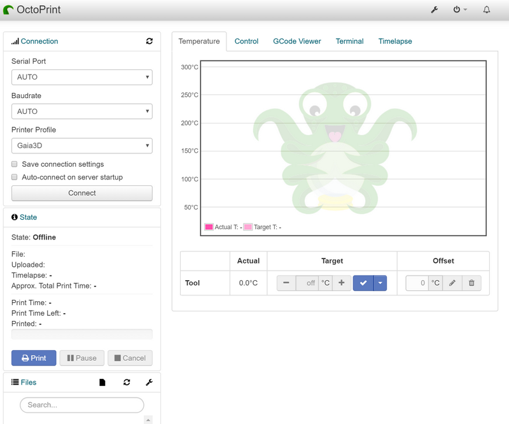
Task: Click the 'Uploaded:' line in State panel
Action: click(28, 265)
